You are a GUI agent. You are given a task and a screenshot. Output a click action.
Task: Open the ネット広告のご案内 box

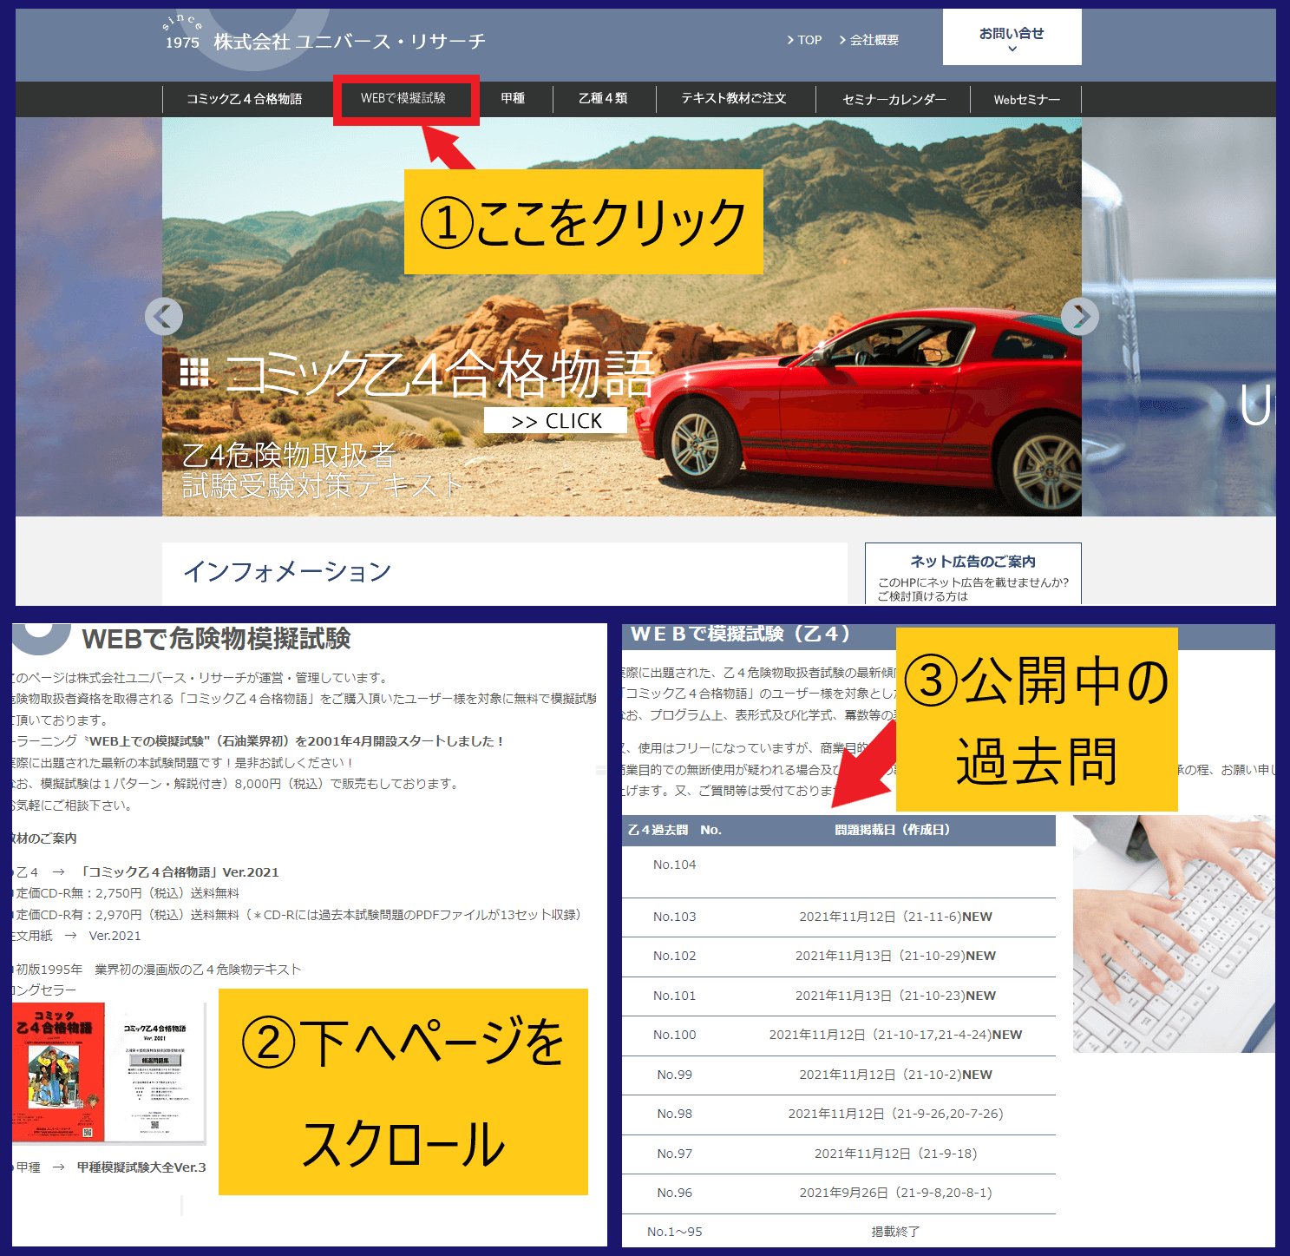(972, 574)
